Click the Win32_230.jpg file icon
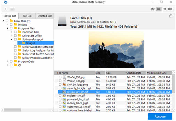Viewport: 176px width, 121px height. (64, 81)
